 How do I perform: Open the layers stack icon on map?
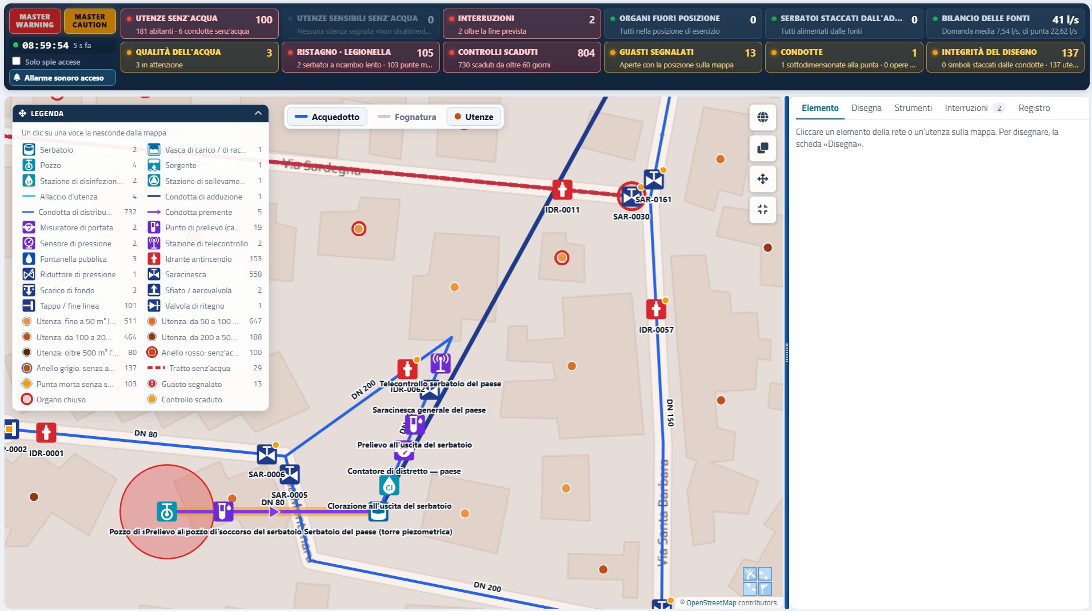pos(762,148)
